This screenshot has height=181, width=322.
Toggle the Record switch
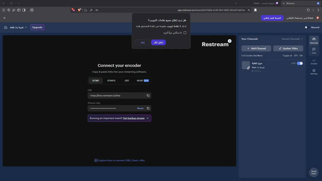point(307,27)
